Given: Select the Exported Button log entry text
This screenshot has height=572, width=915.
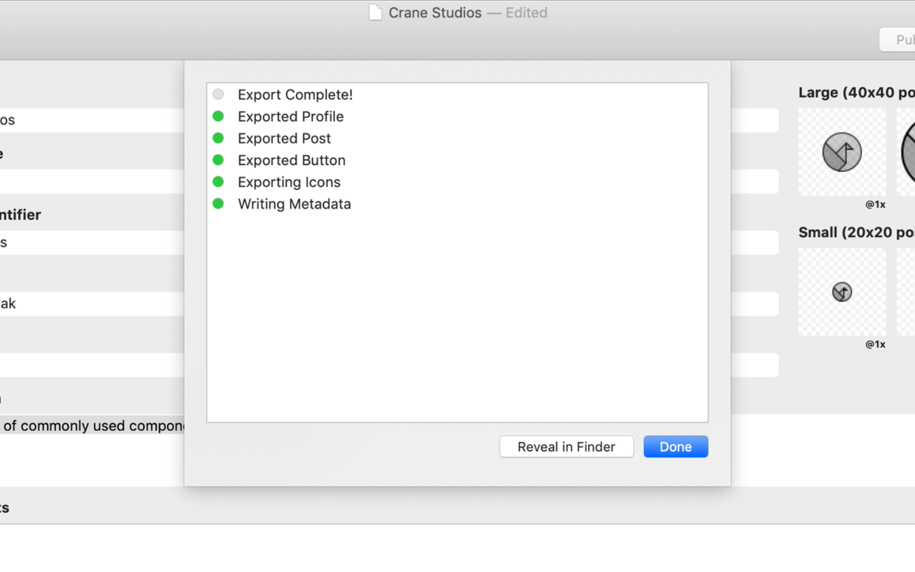Looking at the screenshot, I should (x=291, y=160).
